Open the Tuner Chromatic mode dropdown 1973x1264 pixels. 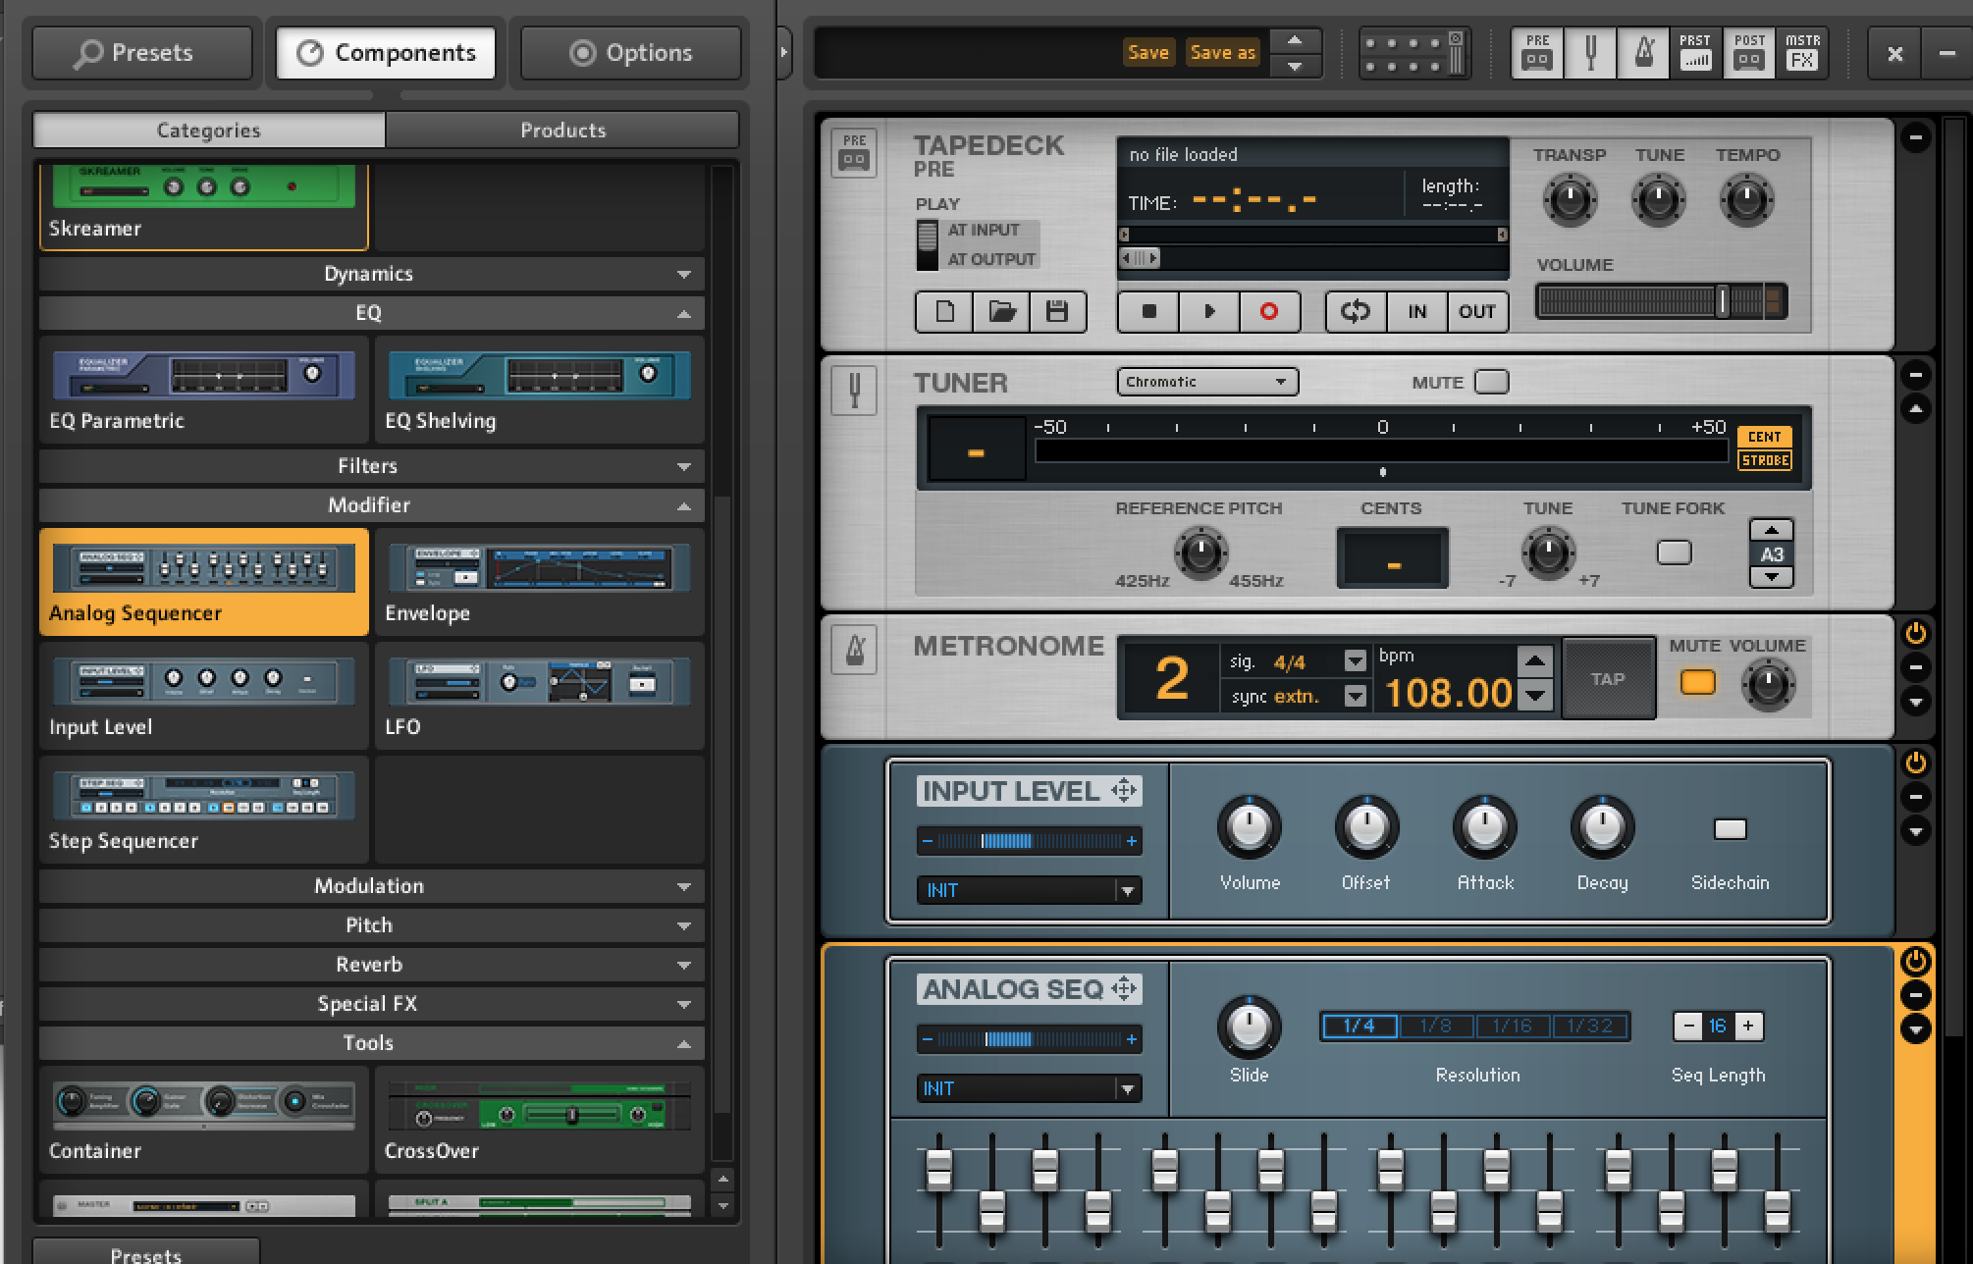(1207, 382)
